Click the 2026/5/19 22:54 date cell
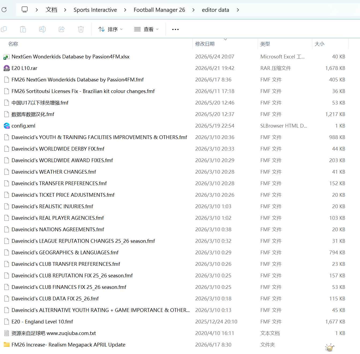The height and width of the screenshot is (354, 360). pos(215,126)
